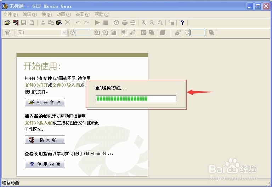Click the Delete X icon
This screenshot has width=272, height=187.
tap(67, 23)
